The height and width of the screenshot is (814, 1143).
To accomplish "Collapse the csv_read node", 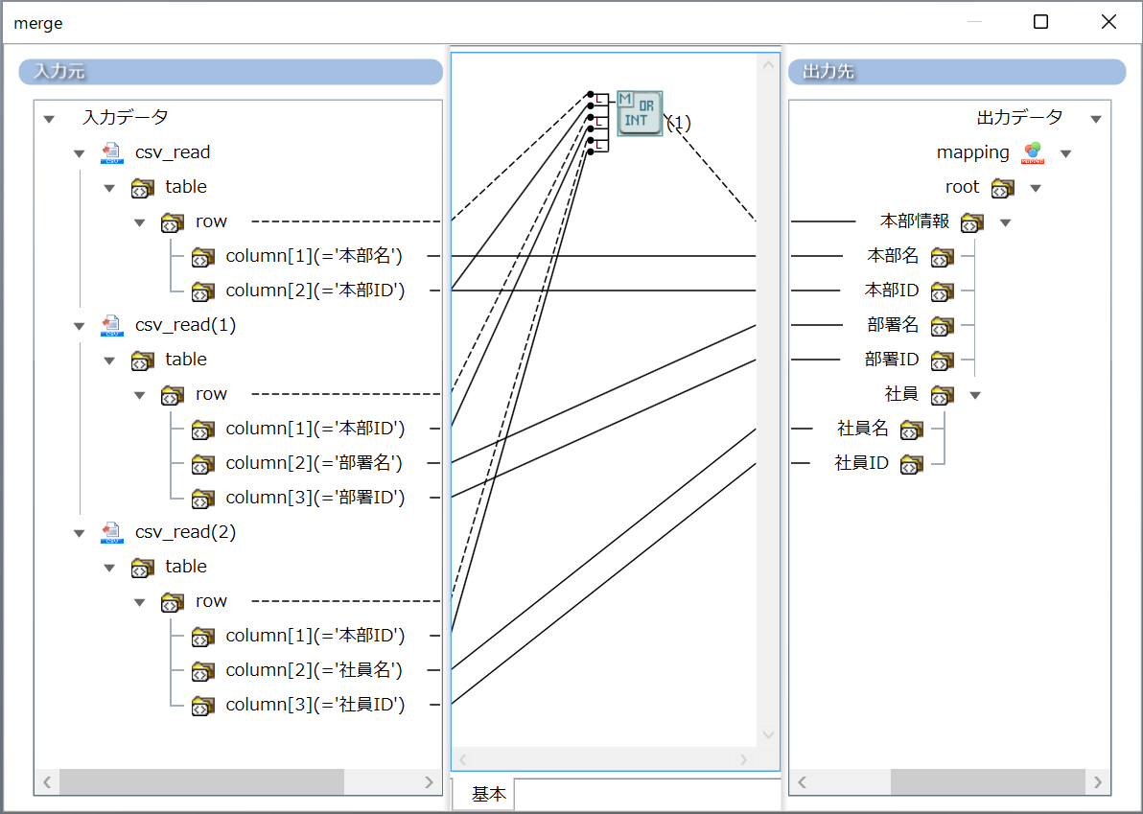I will pos(79,153).
